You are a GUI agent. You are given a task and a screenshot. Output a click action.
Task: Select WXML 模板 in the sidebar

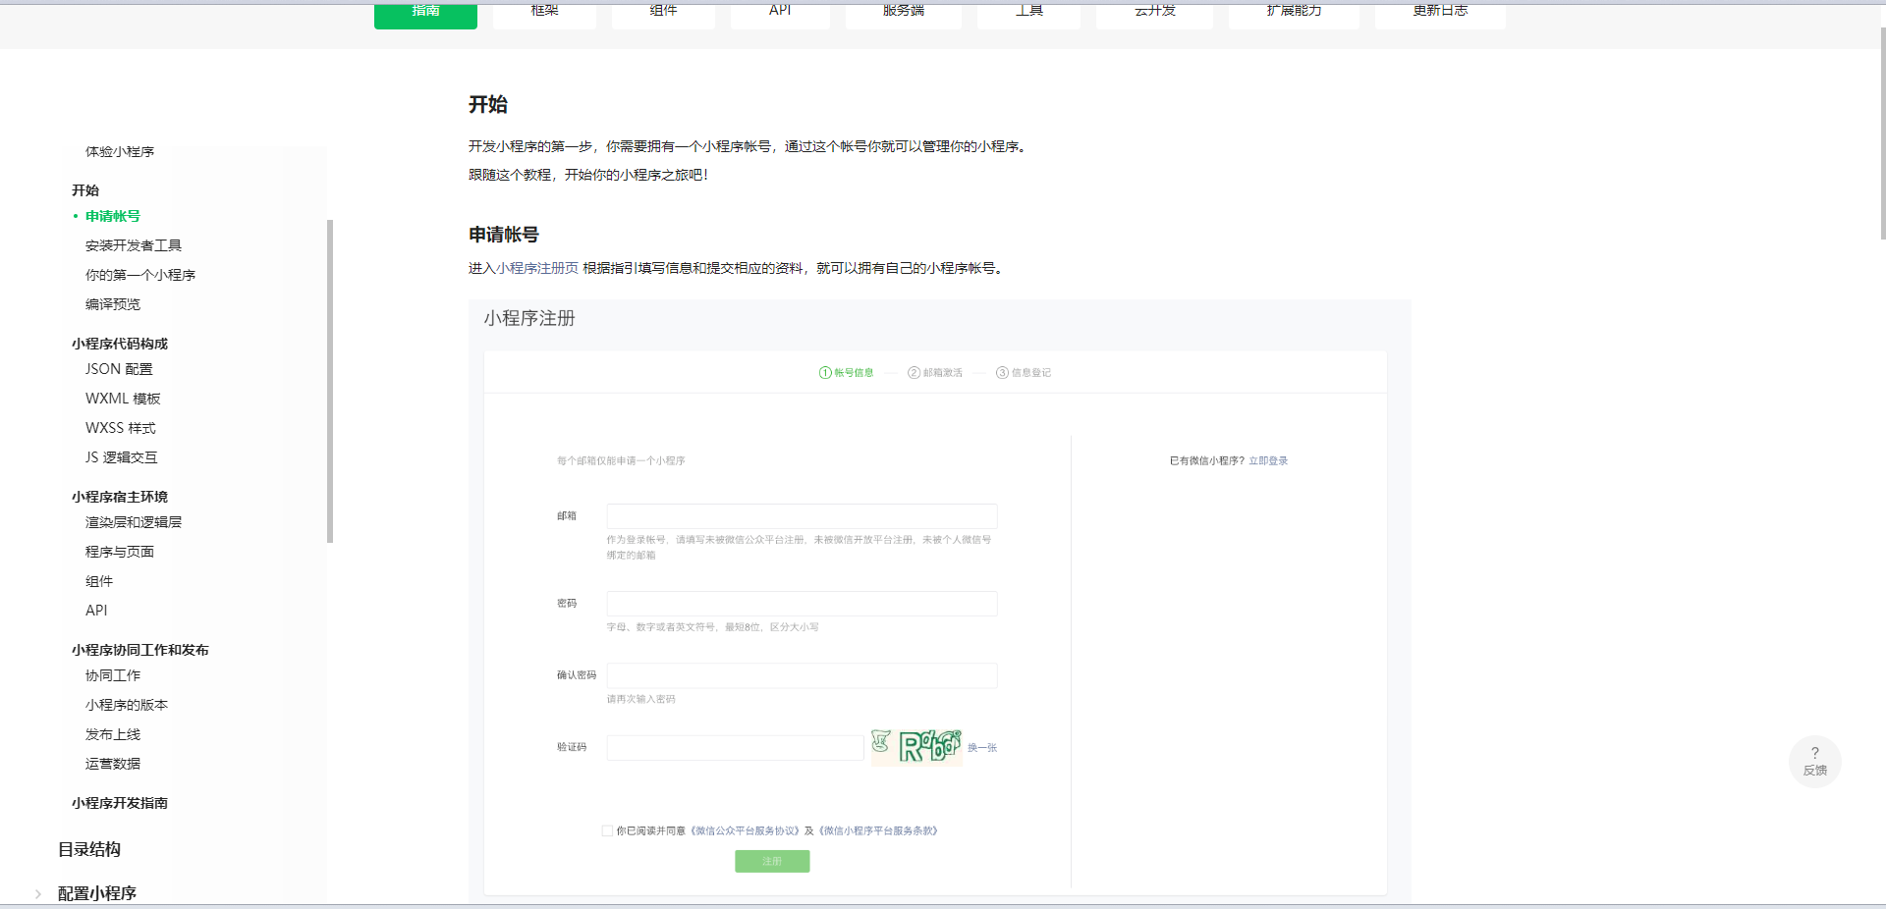pos(122,398)
